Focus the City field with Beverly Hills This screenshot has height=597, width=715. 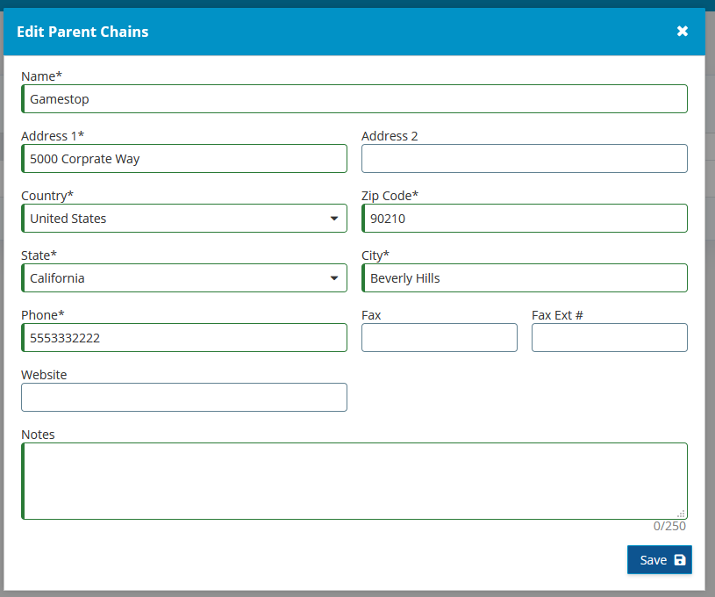pos(525,278)
